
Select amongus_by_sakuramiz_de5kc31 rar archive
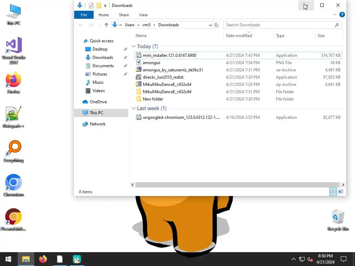click(x=238, y=70)
